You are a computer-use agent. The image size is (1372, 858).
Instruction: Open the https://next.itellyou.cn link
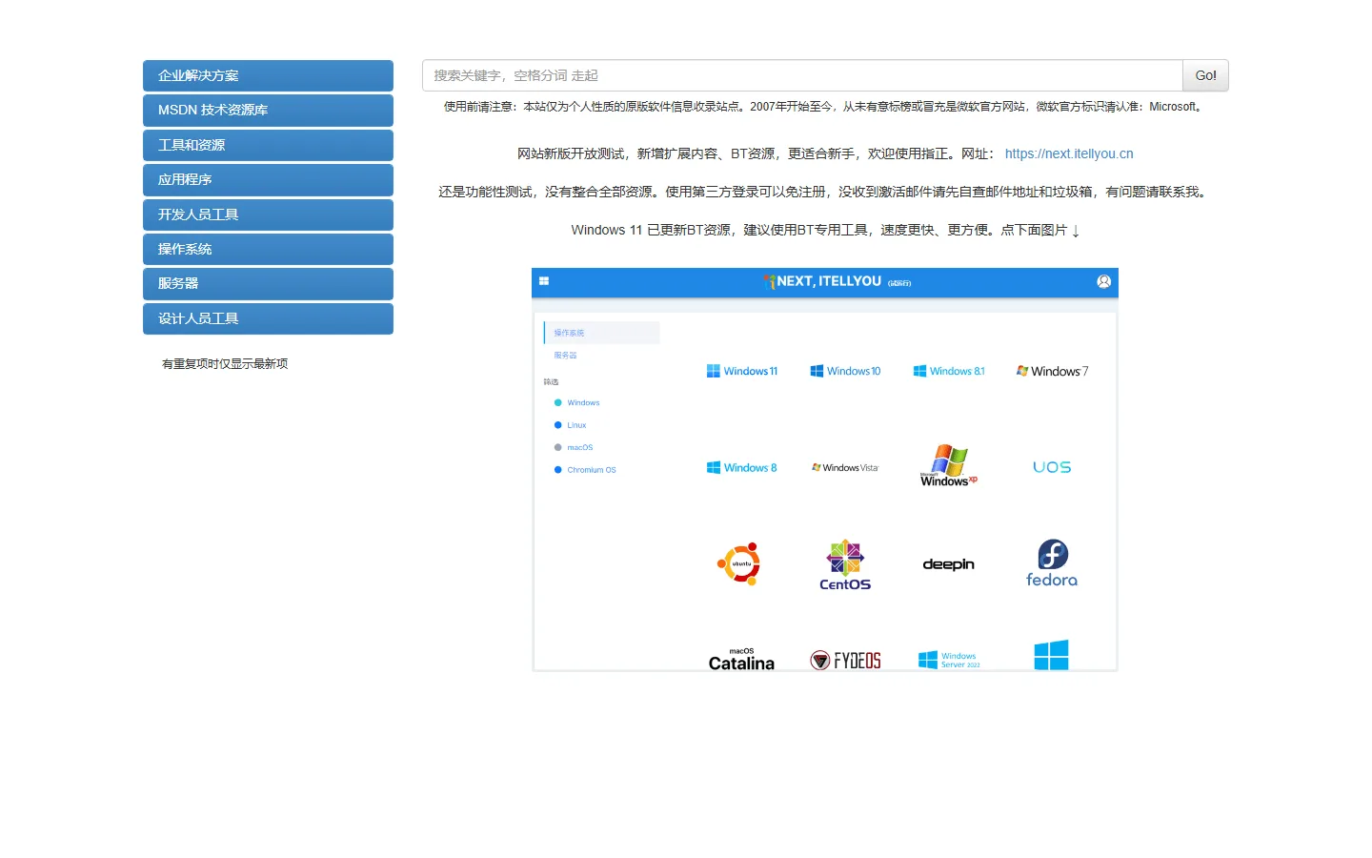pos(1069,153)
